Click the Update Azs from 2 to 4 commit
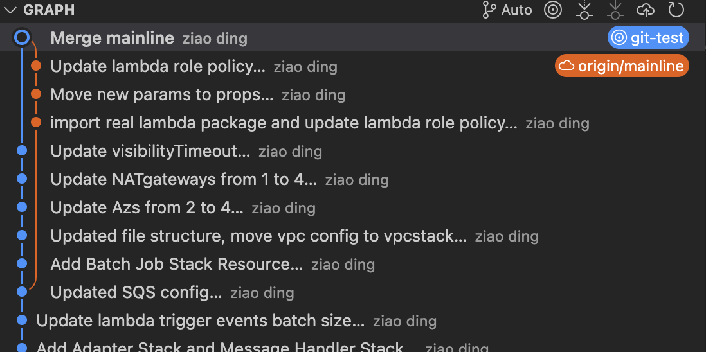 click(353, 207)
